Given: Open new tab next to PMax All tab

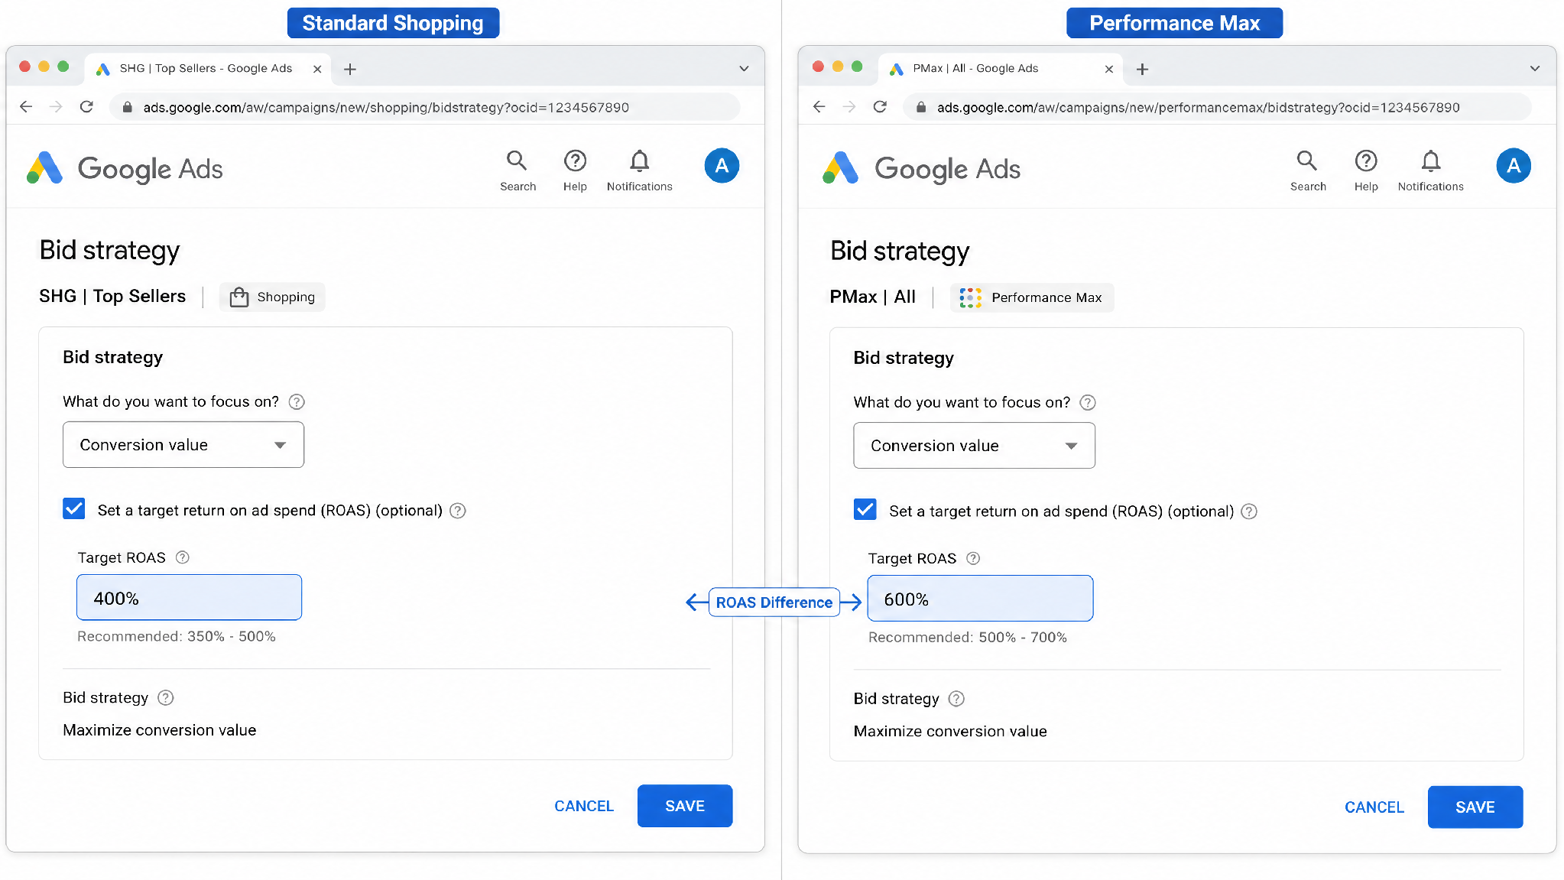Looking at the screenshot, I should [1143, 70].
